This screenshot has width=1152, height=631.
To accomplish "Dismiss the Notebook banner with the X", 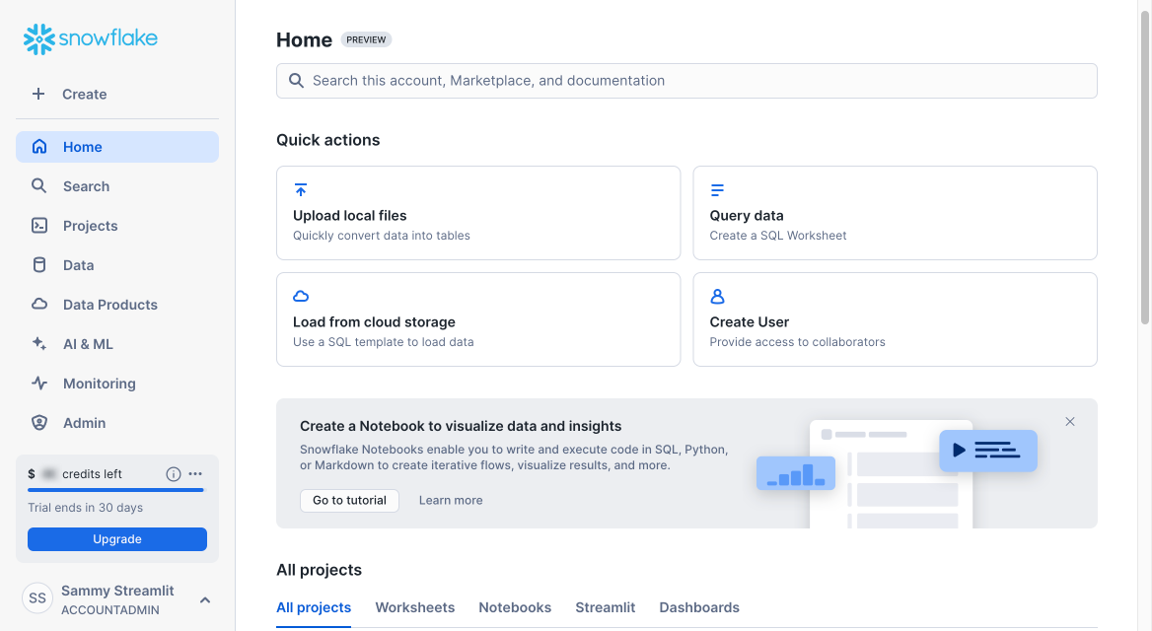I will 1070,421.
